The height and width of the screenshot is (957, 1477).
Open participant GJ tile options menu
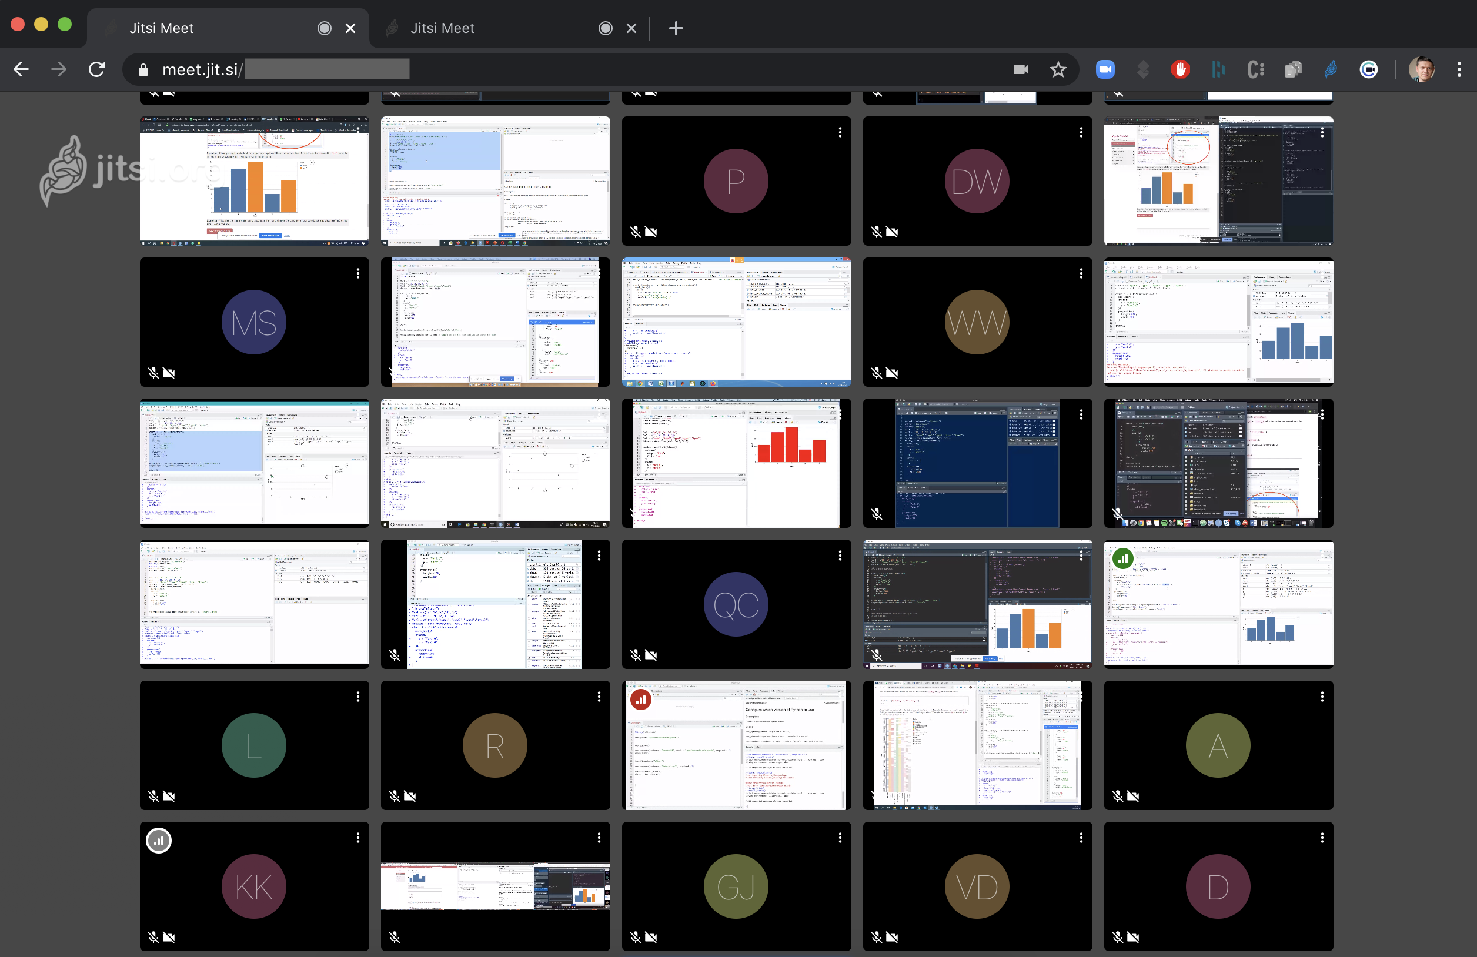[x=840, y=838]
